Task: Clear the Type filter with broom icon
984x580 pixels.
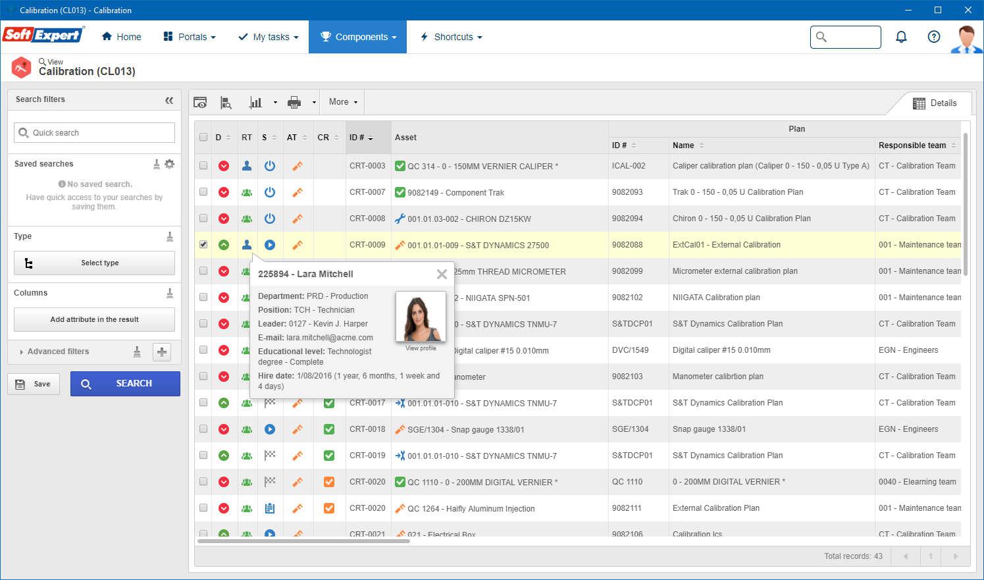Action: click(170, 236)
